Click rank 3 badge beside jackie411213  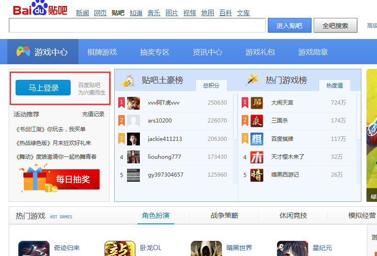click(122, 139)
